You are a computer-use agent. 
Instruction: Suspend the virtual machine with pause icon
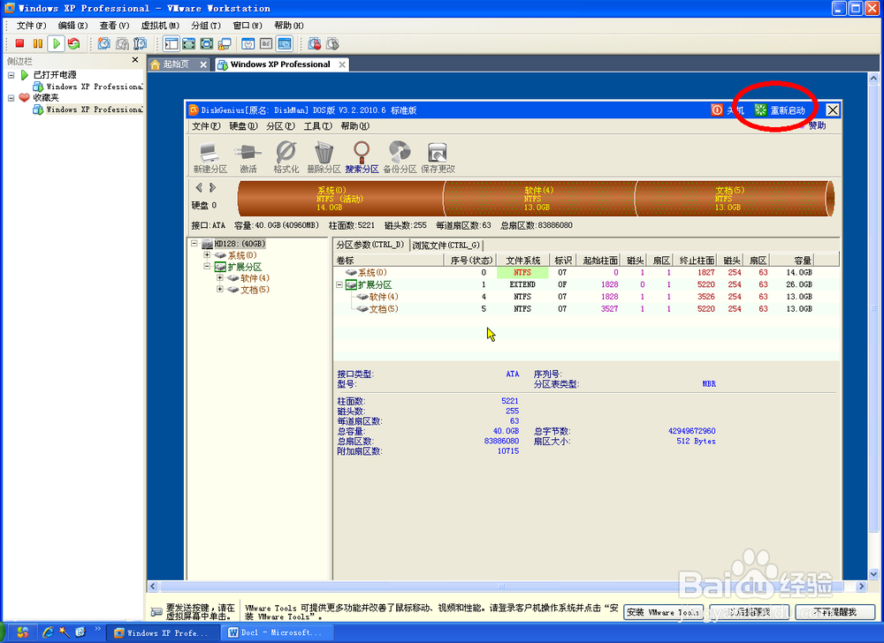(x=38, y=43)
